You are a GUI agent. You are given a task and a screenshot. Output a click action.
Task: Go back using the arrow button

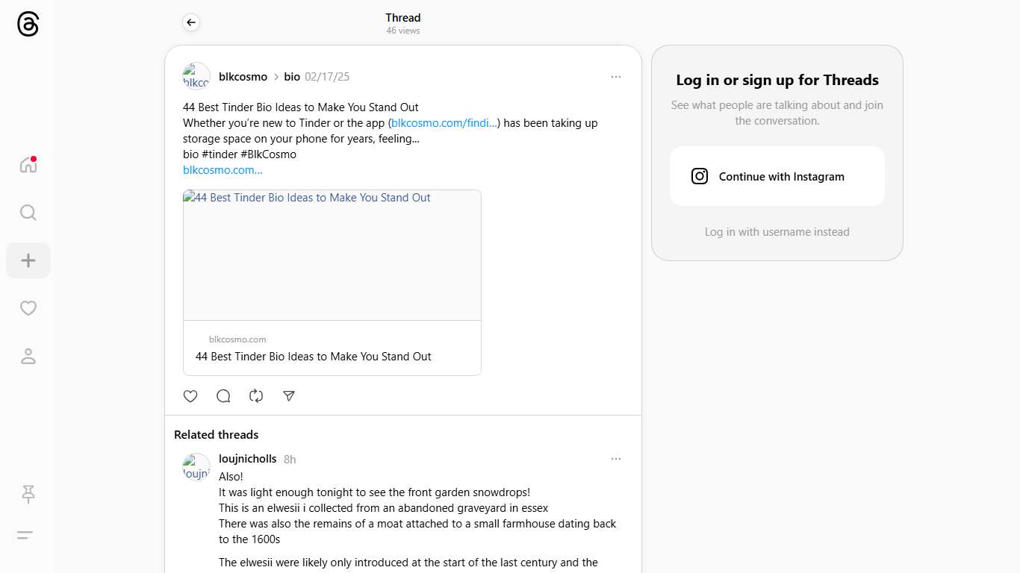tap(191, 23)
